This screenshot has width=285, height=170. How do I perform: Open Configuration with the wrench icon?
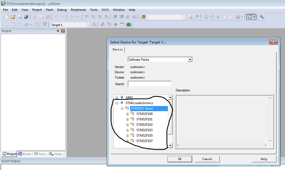[261, 17]
